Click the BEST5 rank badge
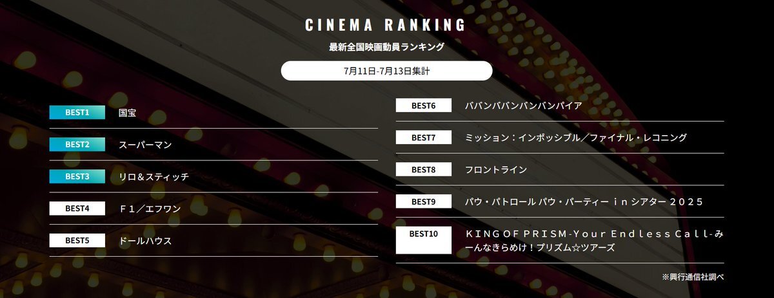This screenshot has height=298, width=774. click(x=77, y=241)
